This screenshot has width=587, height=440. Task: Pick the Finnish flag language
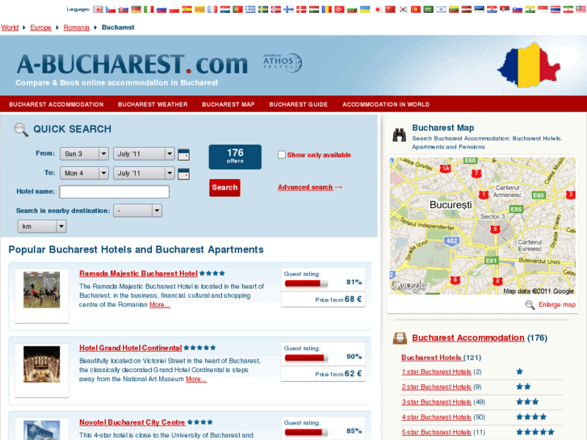tap(289, 10)
